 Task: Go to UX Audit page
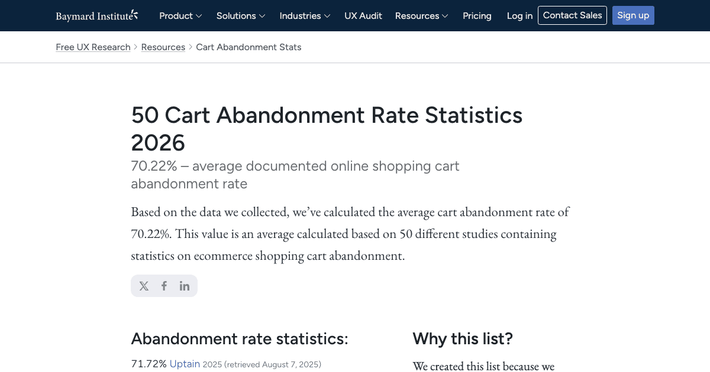363,16
